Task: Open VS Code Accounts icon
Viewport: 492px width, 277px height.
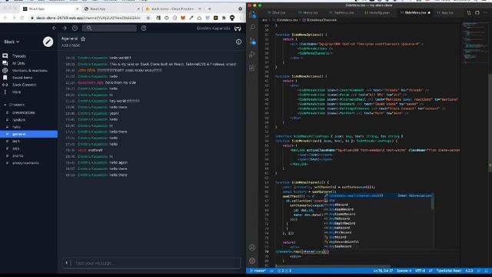Action: [x=252, y=248]
